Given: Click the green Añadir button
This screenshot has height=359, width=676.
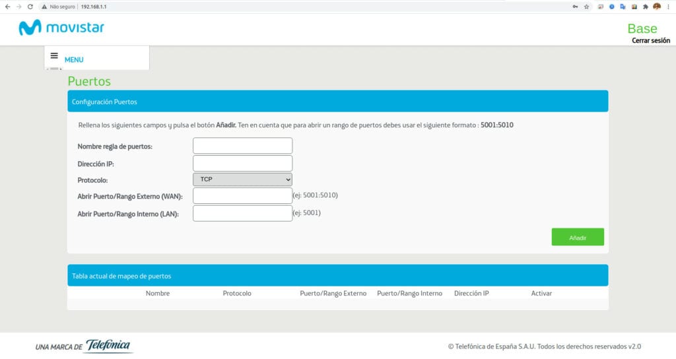Looking at the screenshot, I should (x=578, y=237).
